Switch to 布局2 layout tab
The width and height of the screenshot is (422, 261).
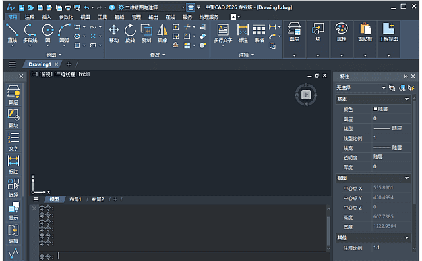pos(98,199)
